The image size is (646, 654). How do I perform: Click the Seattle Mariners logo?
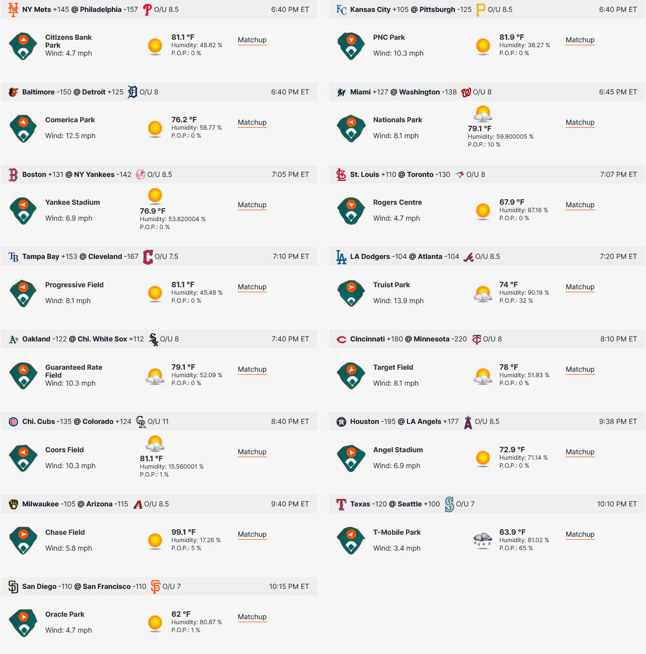point(449,504)
